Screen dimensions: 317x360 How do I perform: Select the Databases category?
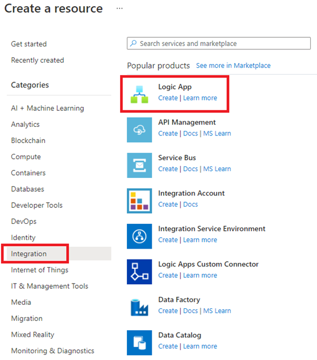click(x=28, y=189)
